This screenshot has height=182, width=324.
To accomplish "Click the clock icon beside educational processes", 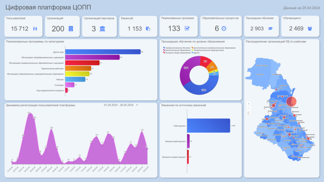I will pos(224,29).
